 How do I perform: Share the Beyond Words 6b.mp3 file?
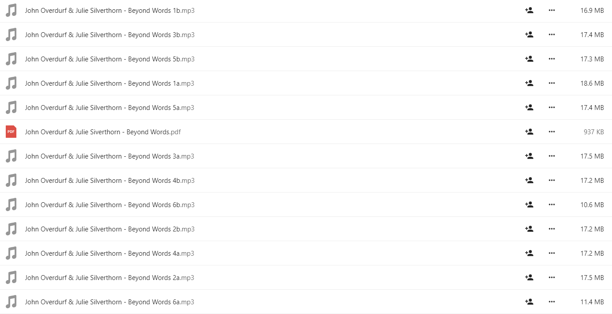tap(529, 204)
